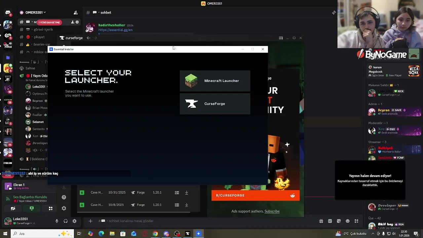
Task: Invite people icon next to OMER3351
Action: (76, 13)
